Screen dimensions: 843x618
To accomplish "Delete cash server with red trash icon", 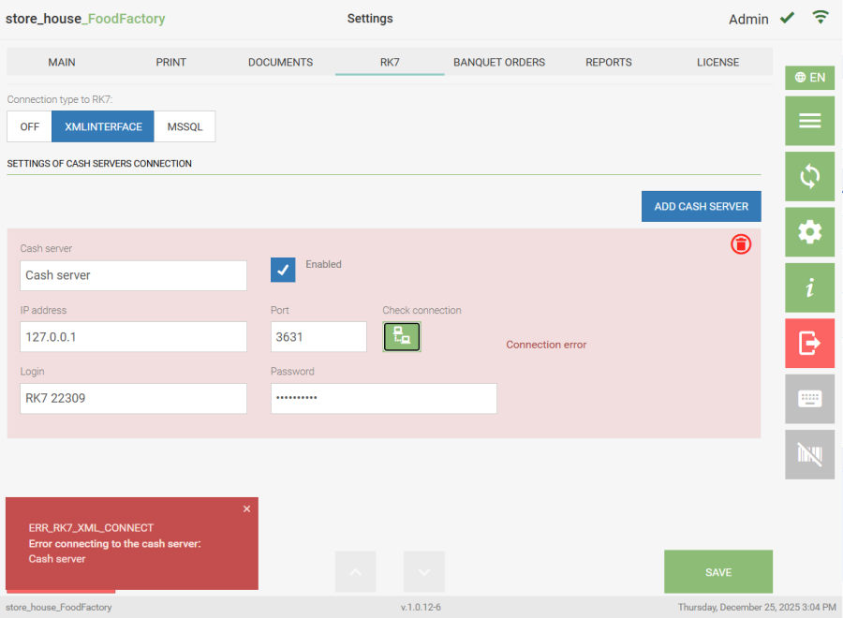I will (741, 244).
